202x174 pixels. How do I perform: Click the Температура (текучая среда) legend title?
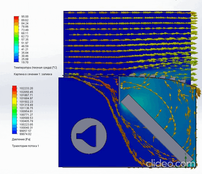[35, 67]
